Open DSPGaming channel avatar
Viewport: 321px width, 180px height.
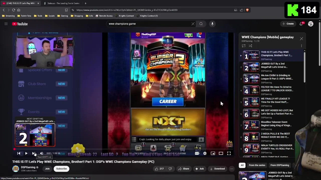coord(16,169)
